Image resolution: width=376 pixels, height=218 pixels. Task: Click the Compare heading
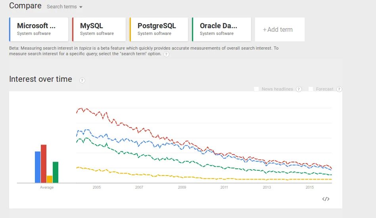[25, 6]
